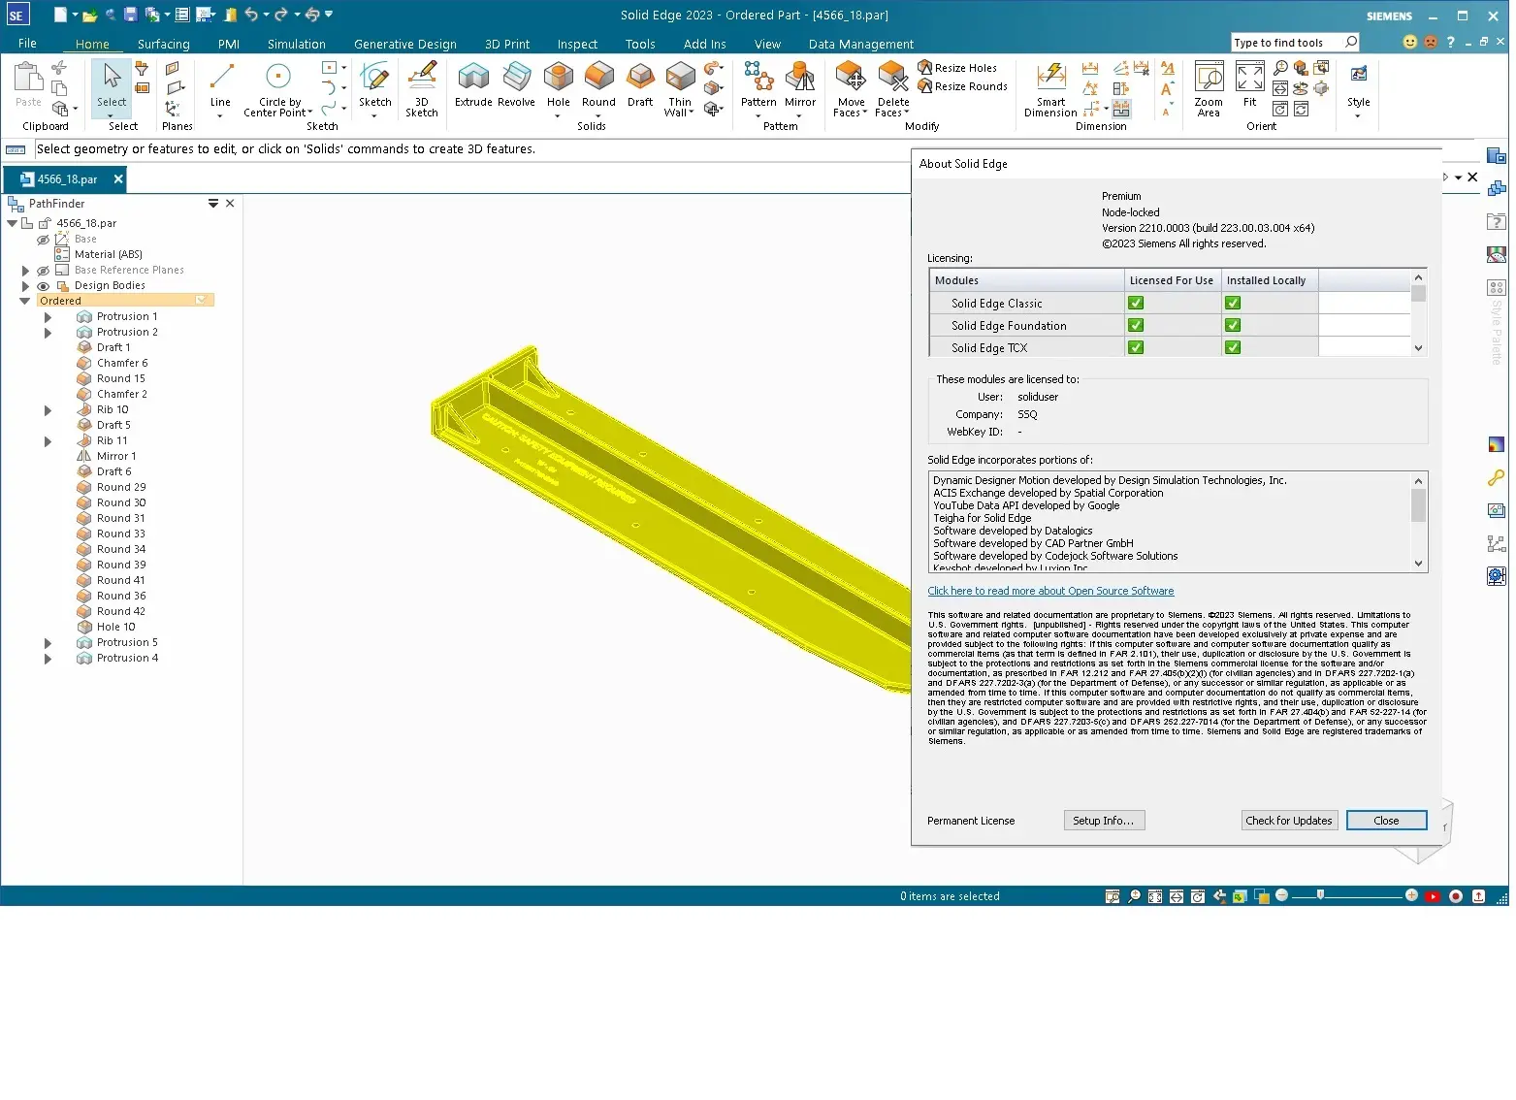Click the Zoom Area tool

pyautogui.click(x=1209, y=88)
